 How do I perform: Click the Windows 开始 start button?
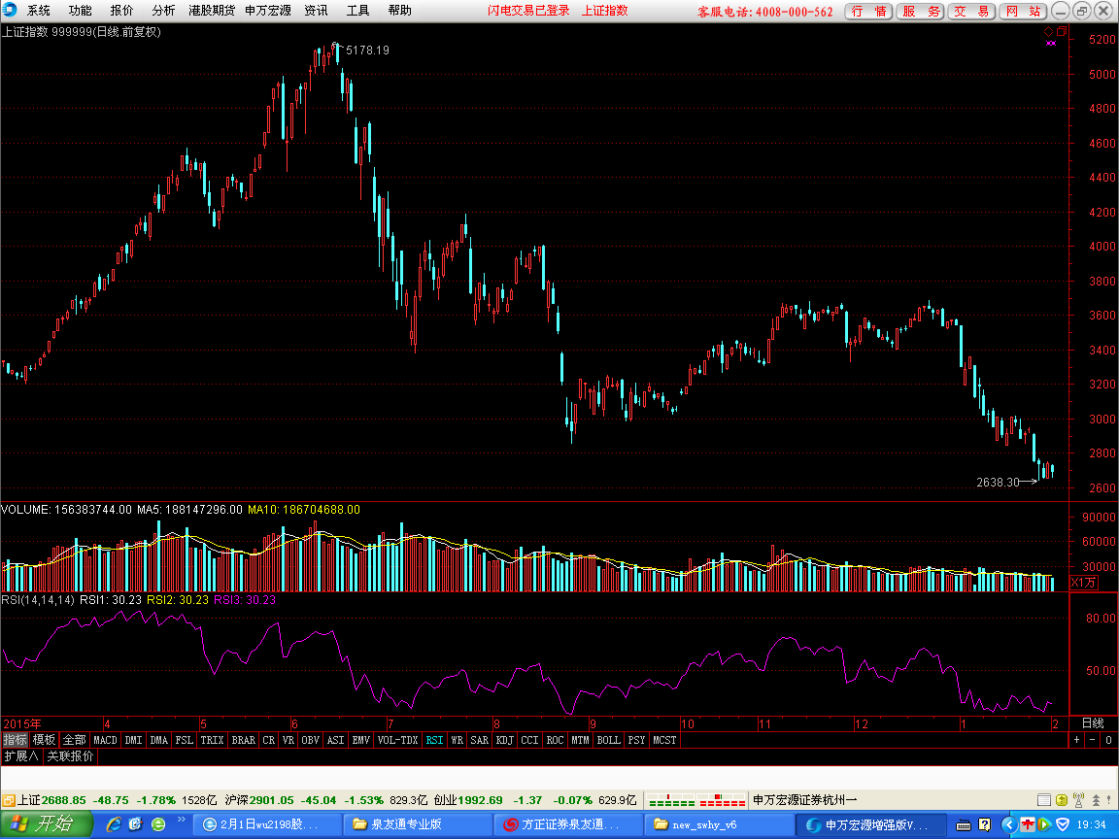coord(47,824)
